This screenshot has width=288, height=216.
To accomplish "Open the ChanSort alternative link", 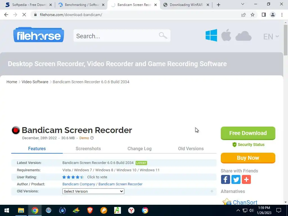I will click(245, 202).
